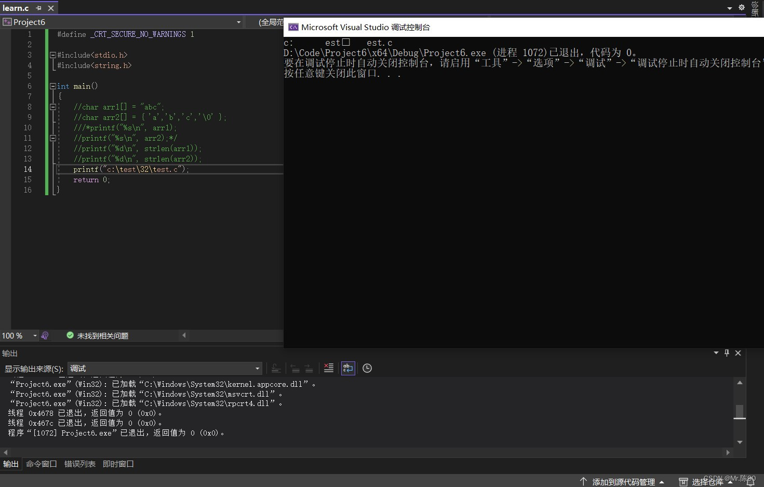764x487 pixels.
Task: Collapse the comment block on line 11
Action: [52, 138]
